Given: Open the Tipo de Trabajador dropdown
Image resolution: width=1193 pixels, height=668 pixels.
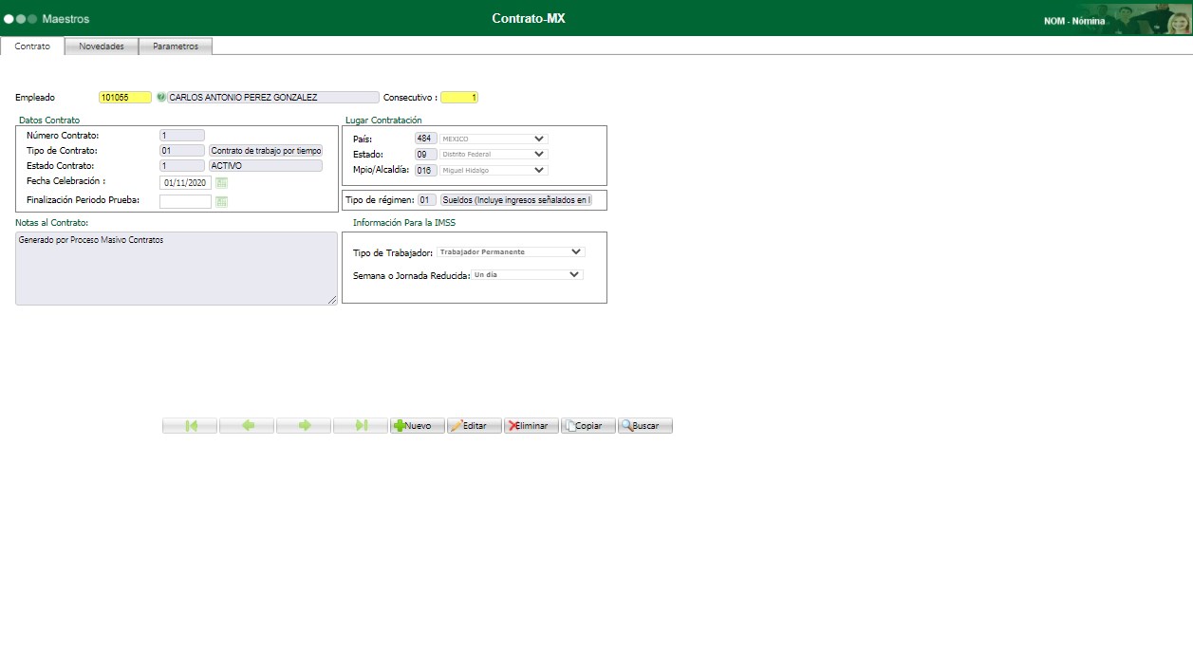Looking at the screenshot, I should [x=511, y=251].
